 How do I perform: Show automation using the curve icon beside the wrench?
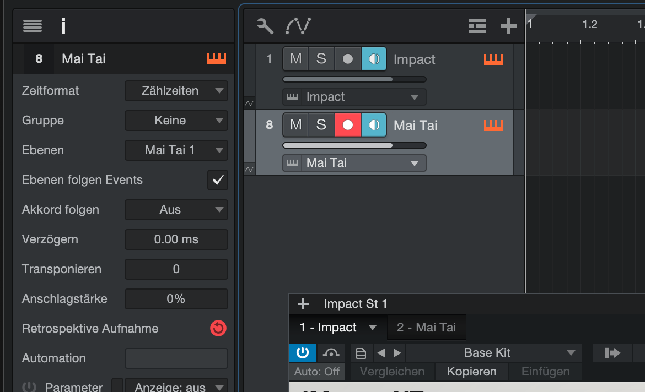pos(298,26)
